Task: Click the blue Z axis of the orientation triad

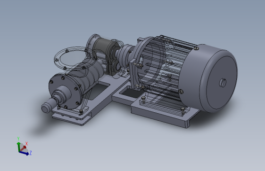Action: [24, 153]
